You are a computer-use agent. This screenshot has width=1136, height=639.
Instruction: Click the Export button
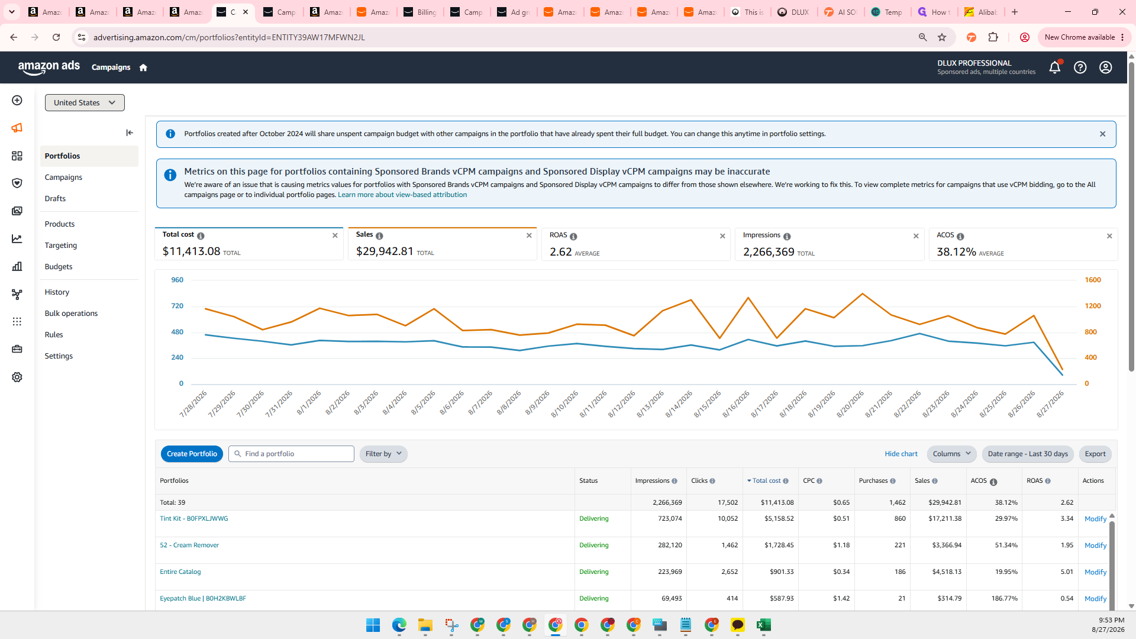(x=1095, y=454)
